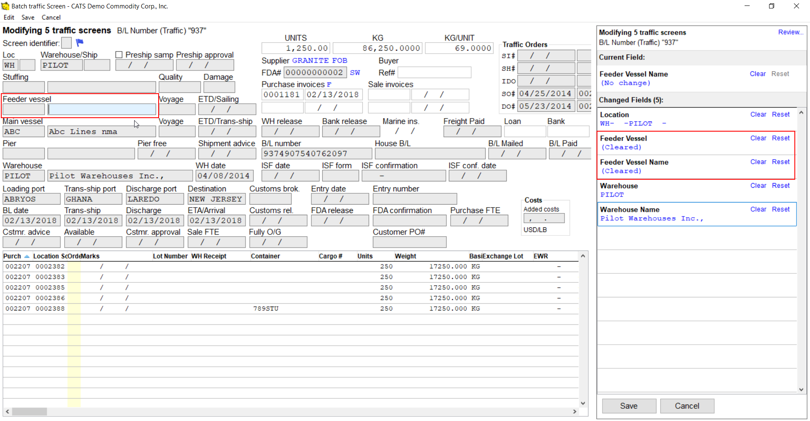810x421 pixels.
Task: Click the Review... link
Action: (791, 32)
